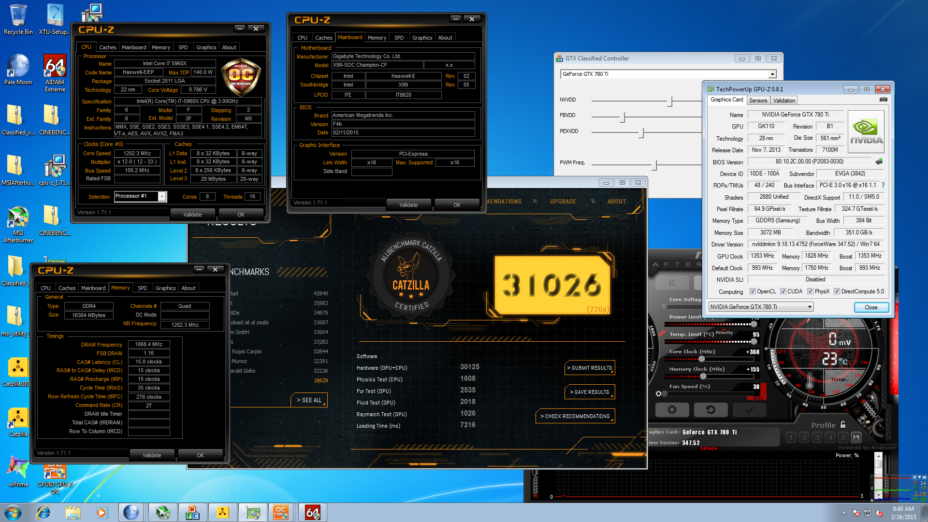Toggle DirectCompute 5.0 checkbox in GPU-Z
This screenshot has height=522, width=928.
[x=836, y=291]
